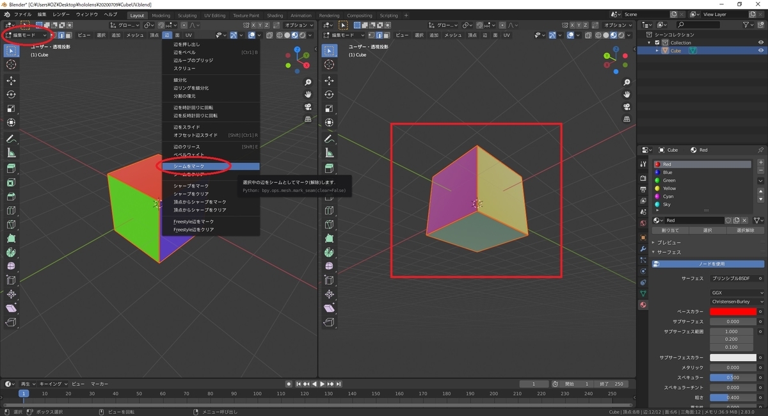Select the Annotate tool in left viewport
This screenshot has height=416, width=768.
[x=11, y=139]
